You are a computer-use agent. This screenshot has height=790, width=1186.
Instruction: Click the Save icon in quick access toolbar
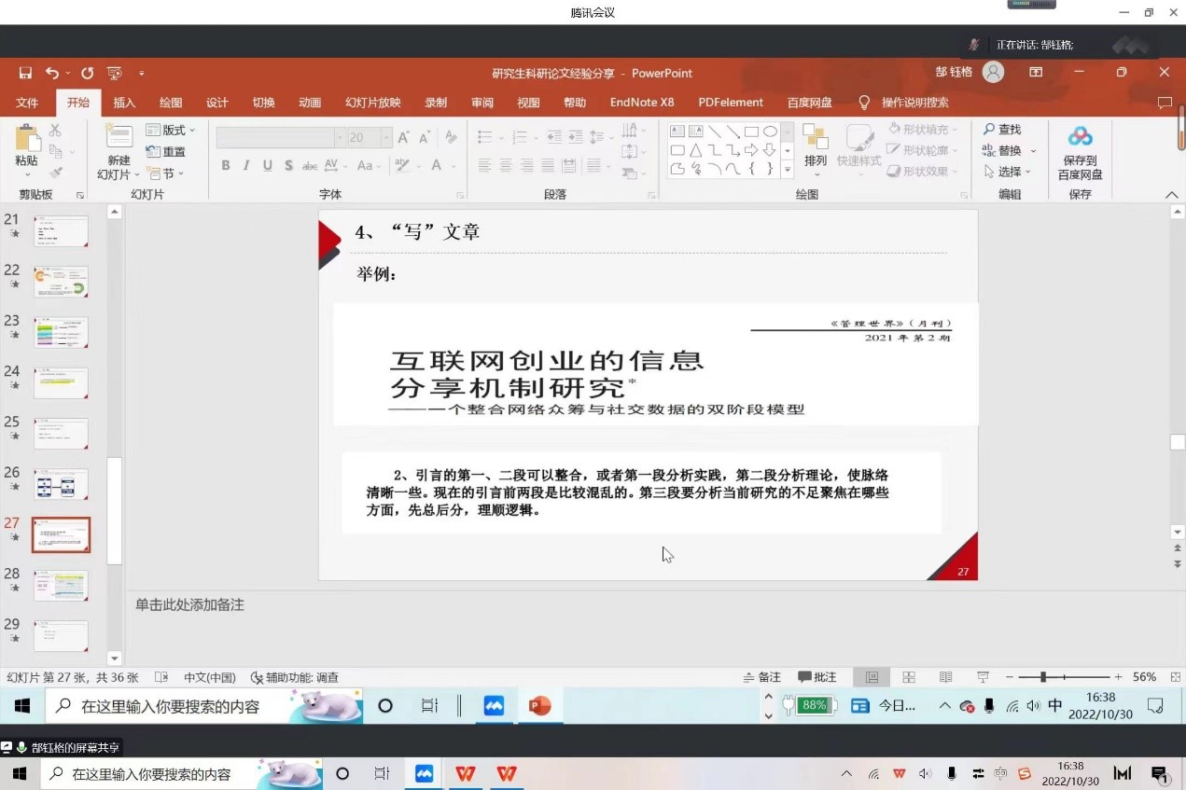click(25, 73)
